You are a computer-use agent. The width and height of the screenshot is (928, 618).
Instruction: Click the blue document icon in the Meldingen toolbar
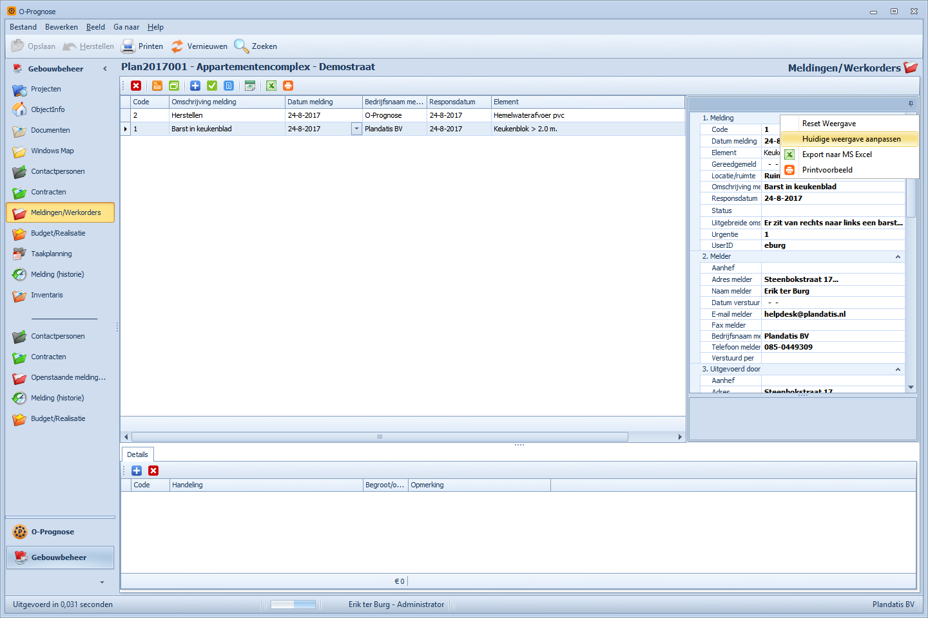(x=229, y=86)
